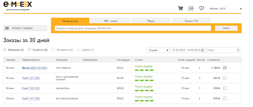Open the Каталог товаров menu
The width and height of the screenshot is (253, 107).
25,28
